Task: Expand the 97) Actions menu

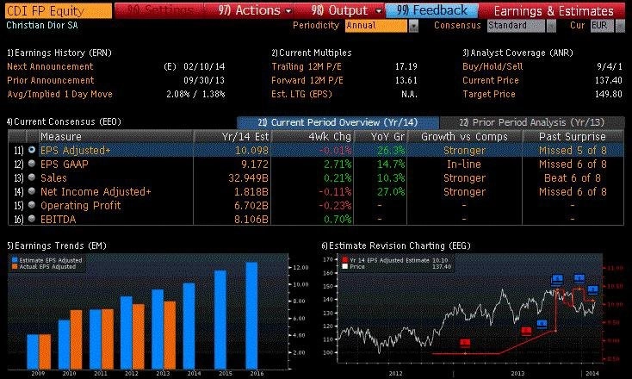Action: 255,10
